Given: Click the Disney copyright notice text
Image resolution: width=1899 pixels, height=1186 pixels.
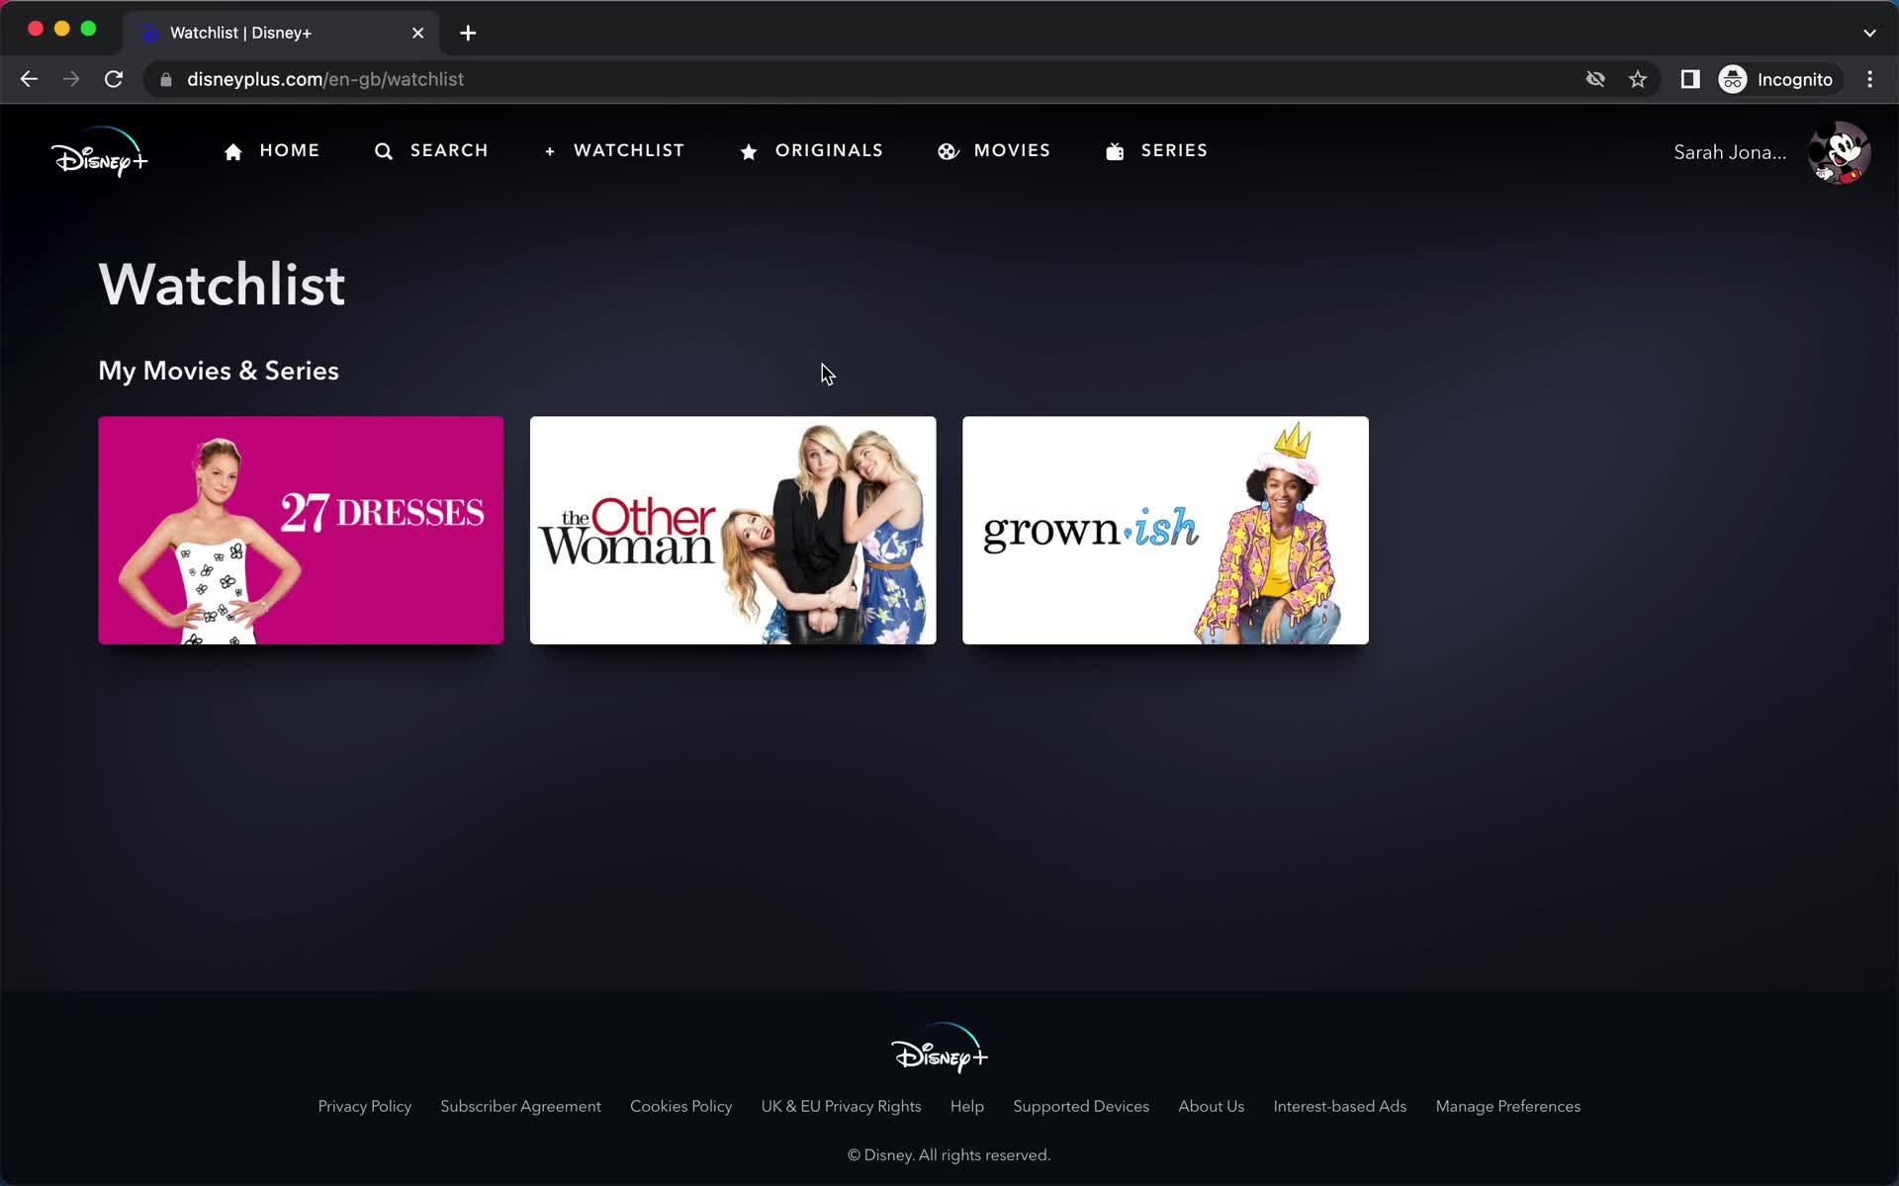Looking at the screenshot, I should (x=949, y=1154).
